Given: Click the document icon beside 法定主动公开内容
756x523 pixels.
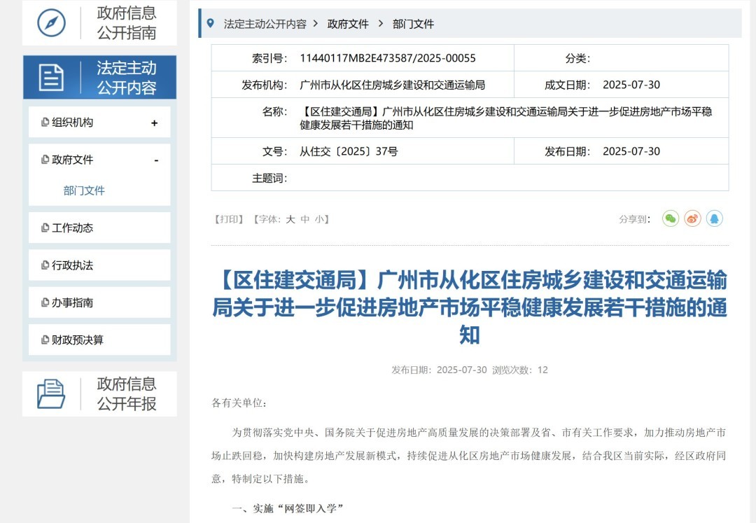Looking at the screenshot, I should click(52, 77).
